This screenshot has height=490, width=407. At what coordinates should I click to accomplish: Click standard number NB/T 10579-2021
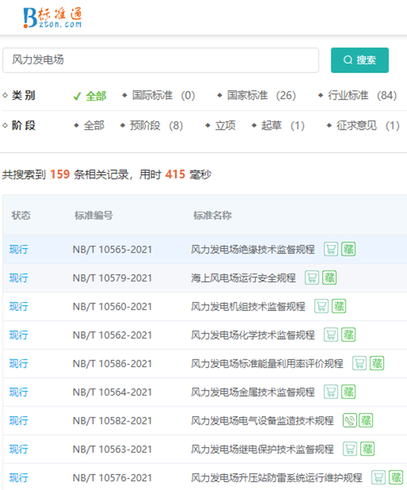pyautogui.click(x=113, y=278)
